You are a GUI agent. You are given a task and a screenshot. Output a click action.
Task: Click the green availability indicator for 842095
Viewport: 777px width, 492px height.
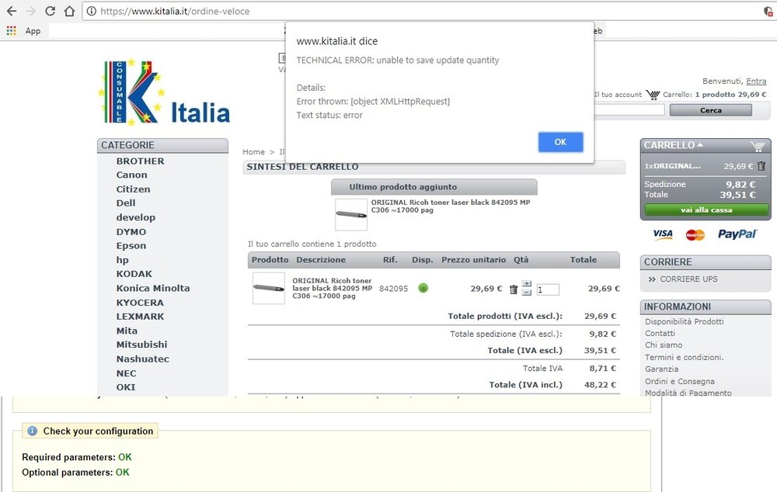point(422,287)
